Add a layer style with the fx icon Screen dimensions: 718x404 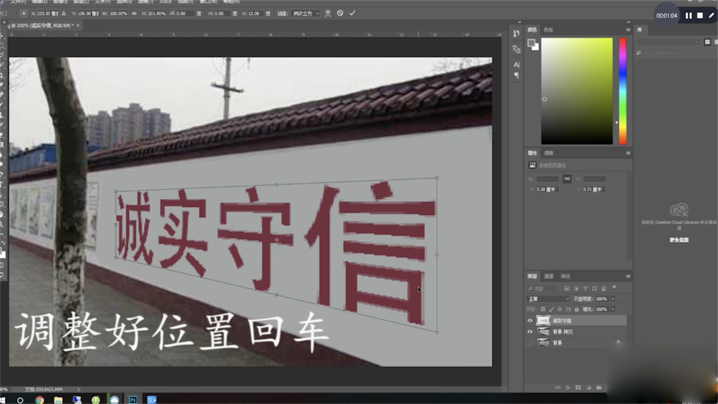click(x=568, y=388)
